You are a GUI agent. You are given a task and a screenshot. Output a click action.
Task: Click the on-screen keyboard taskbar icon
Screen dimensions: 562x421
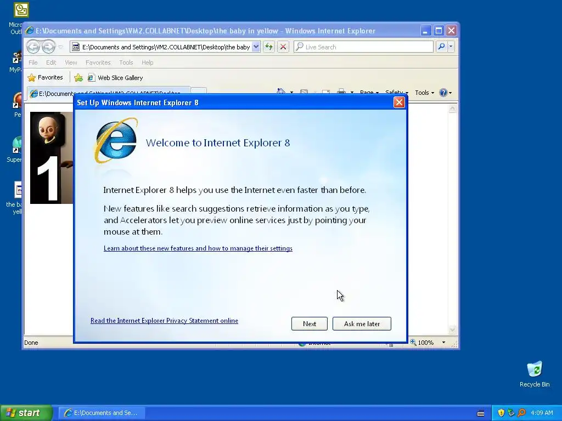coord(481,413)
